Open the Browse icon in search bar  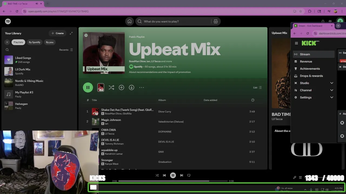tap(216, 21)
